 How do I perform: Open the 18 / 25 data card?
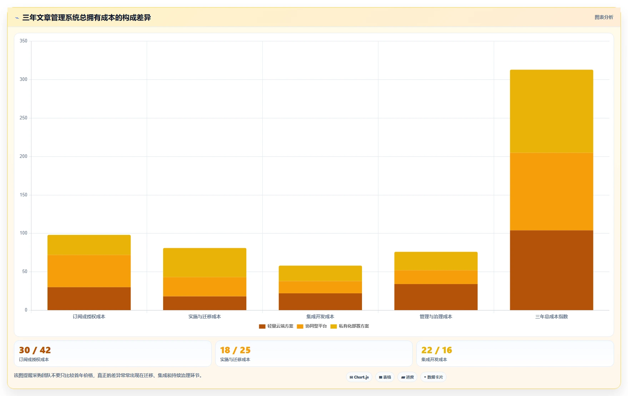[314, 354]
